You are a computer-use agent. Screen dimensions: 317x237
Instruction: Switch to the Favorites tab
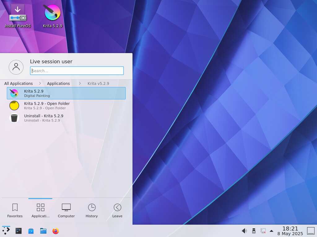tap(15, 210)
